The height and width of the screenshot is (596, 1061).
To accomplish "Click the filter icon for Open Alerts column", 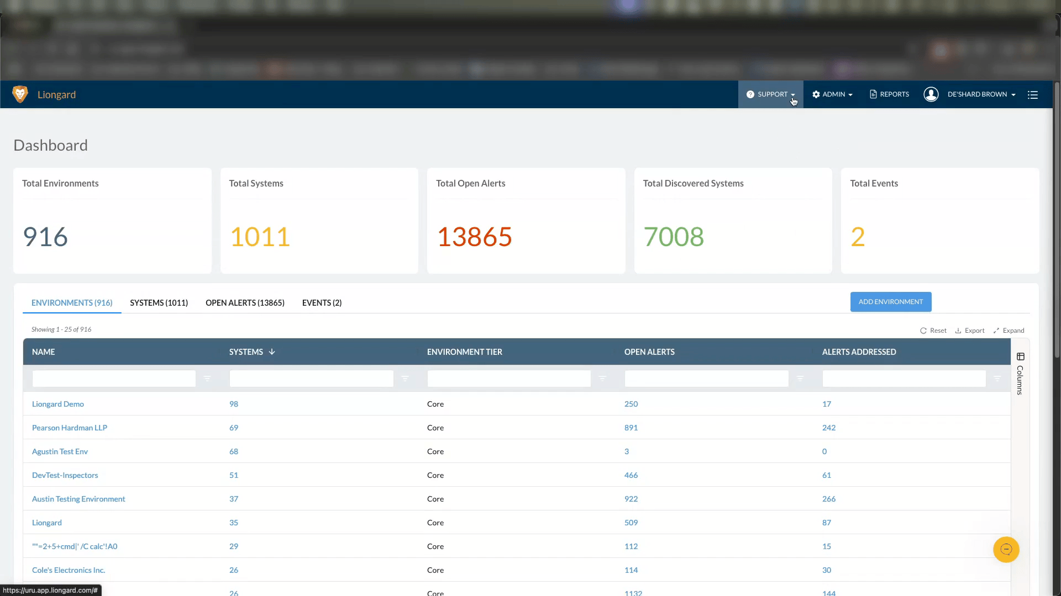I will click(x=800, y=379).
